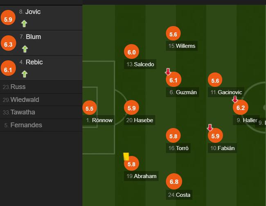Select Fernandes from the substitutes list

coord(26,125)
